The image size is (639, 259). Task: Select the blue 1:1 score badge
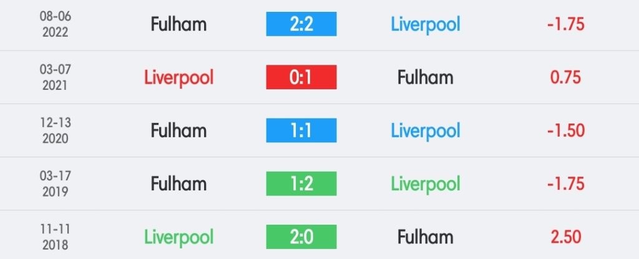click(x=301, y=130)
